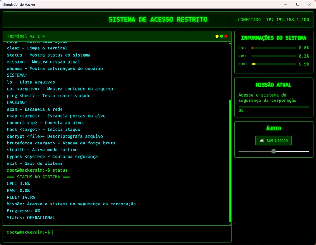This screenshot has height=245, width=316.
Task: Click the ÁUDIO panel header
Action: (x=274, y=128)
